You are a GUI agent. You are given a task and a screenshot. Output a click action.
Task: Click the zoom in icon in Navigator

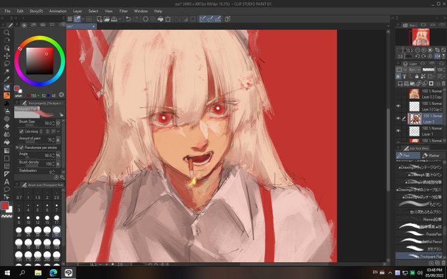click(x=423, y=50)
